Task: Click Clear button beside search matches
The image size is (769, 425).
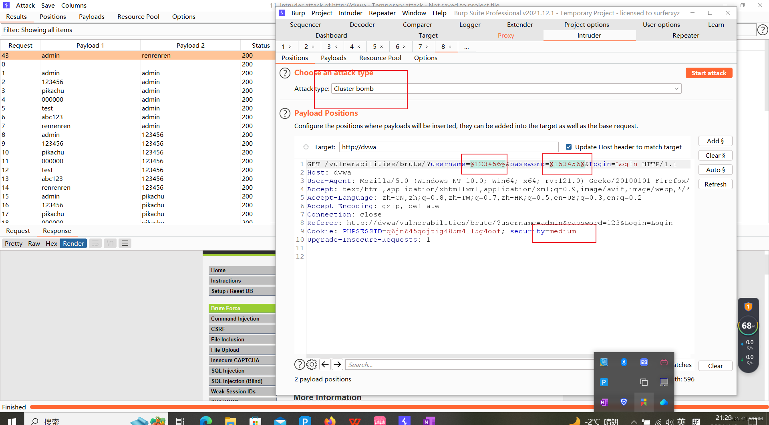Action: (715, 366)
